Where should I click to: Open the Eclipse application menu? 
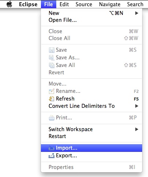pyautogui.click(x=28, y=4)
